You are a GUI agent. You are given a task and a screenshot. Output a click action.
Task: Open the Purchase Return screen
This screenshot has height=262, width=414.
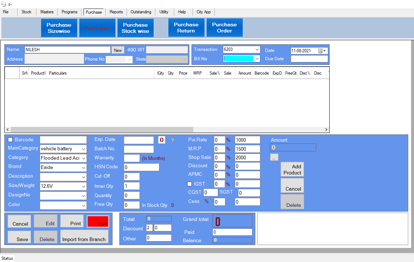click(186, 28)
